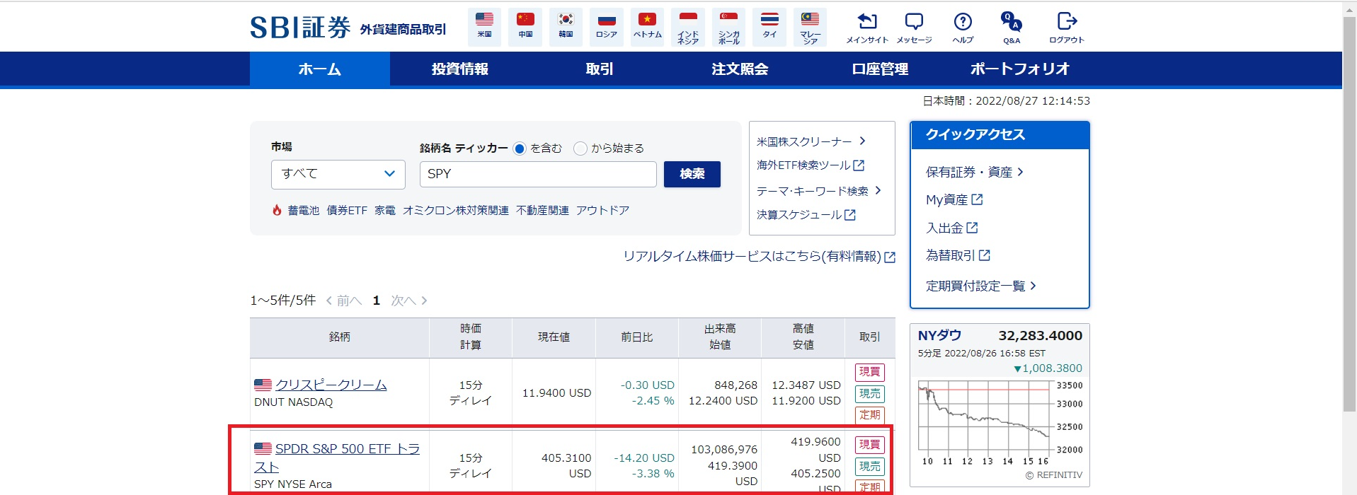This screenshot has height=495, width=1357.
Task: Click the flame trending icon beside 蓄電池
Action: 277,210
